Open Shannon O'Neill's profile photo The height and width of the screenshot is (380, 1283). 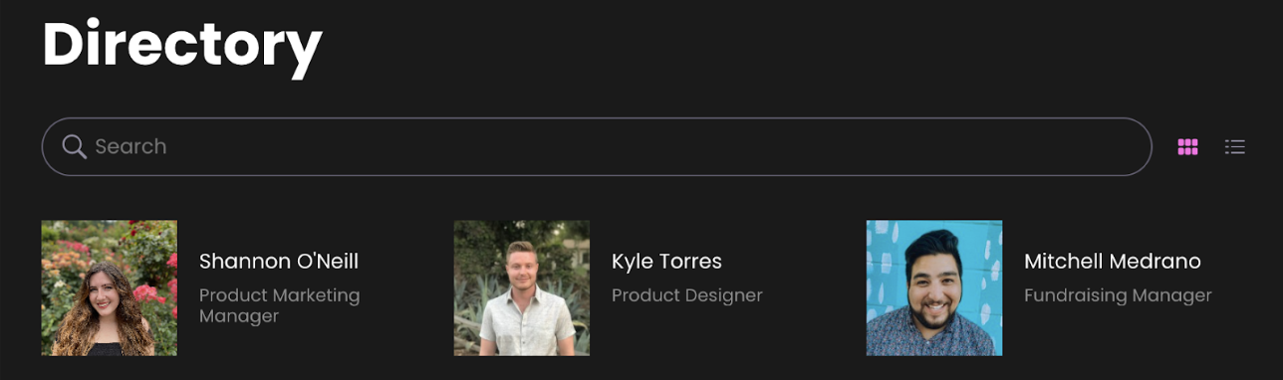[x=110, y=288]
